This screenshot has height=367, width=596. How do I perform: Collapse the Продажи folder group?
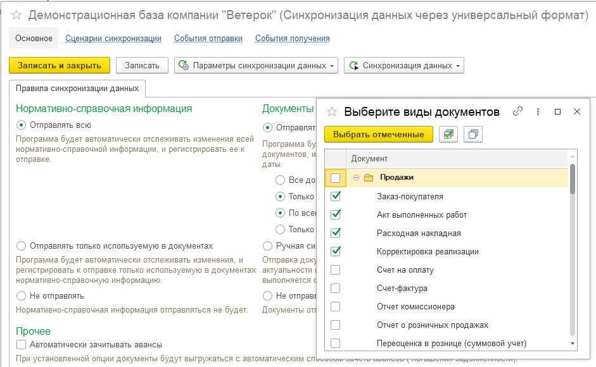(x=356, y=178)
